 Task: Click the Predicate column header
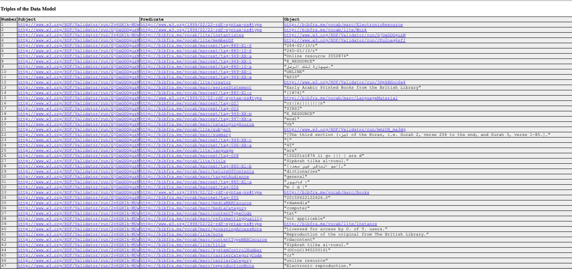(x=152, y=19)
